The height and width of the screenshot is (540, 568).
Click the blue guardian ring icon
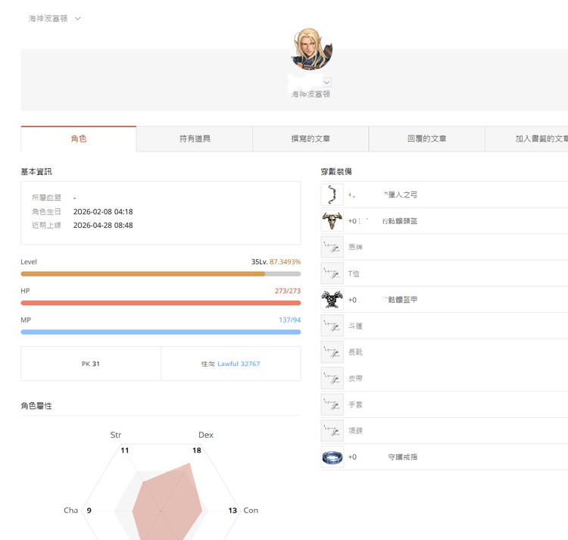(x=332, y=457)
